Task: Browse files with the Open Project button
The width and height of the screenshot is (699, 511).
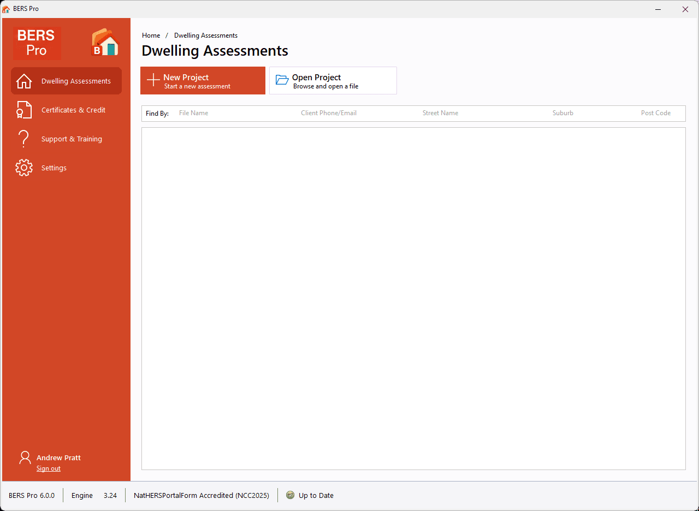Action: [333, 81]
